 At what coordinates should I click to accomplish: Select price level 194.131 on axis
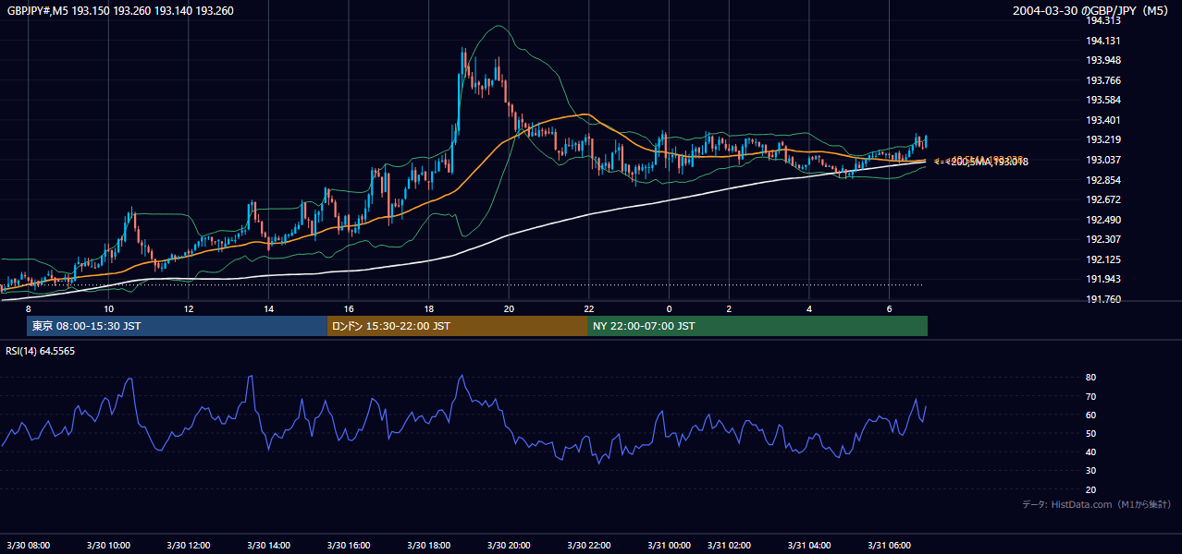tap(1103, 41)
